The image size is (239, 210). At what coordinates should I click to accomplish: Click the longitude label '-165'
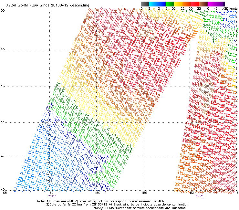(x=3, y=193)
